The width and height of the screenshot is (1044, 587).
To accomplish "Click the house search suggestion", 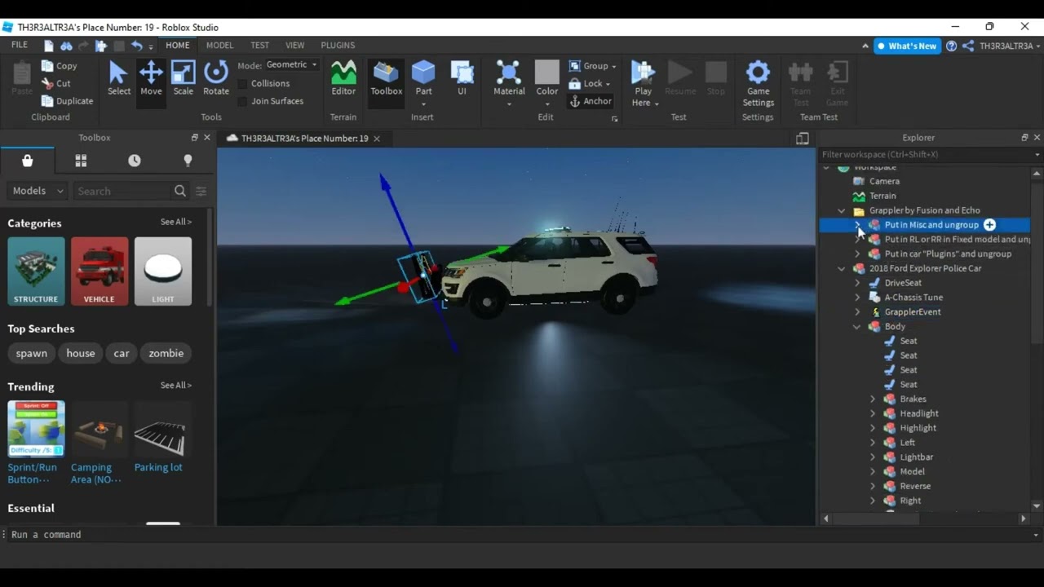I will pos(81,353).
